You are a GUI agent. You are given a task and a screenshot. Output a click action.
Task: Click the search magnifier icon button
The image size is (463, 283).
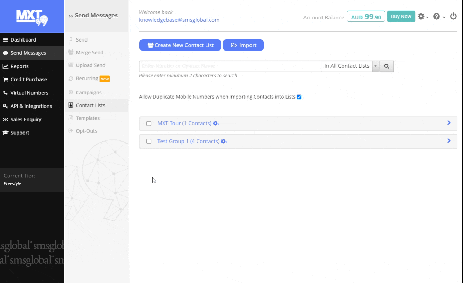(387, 66)
